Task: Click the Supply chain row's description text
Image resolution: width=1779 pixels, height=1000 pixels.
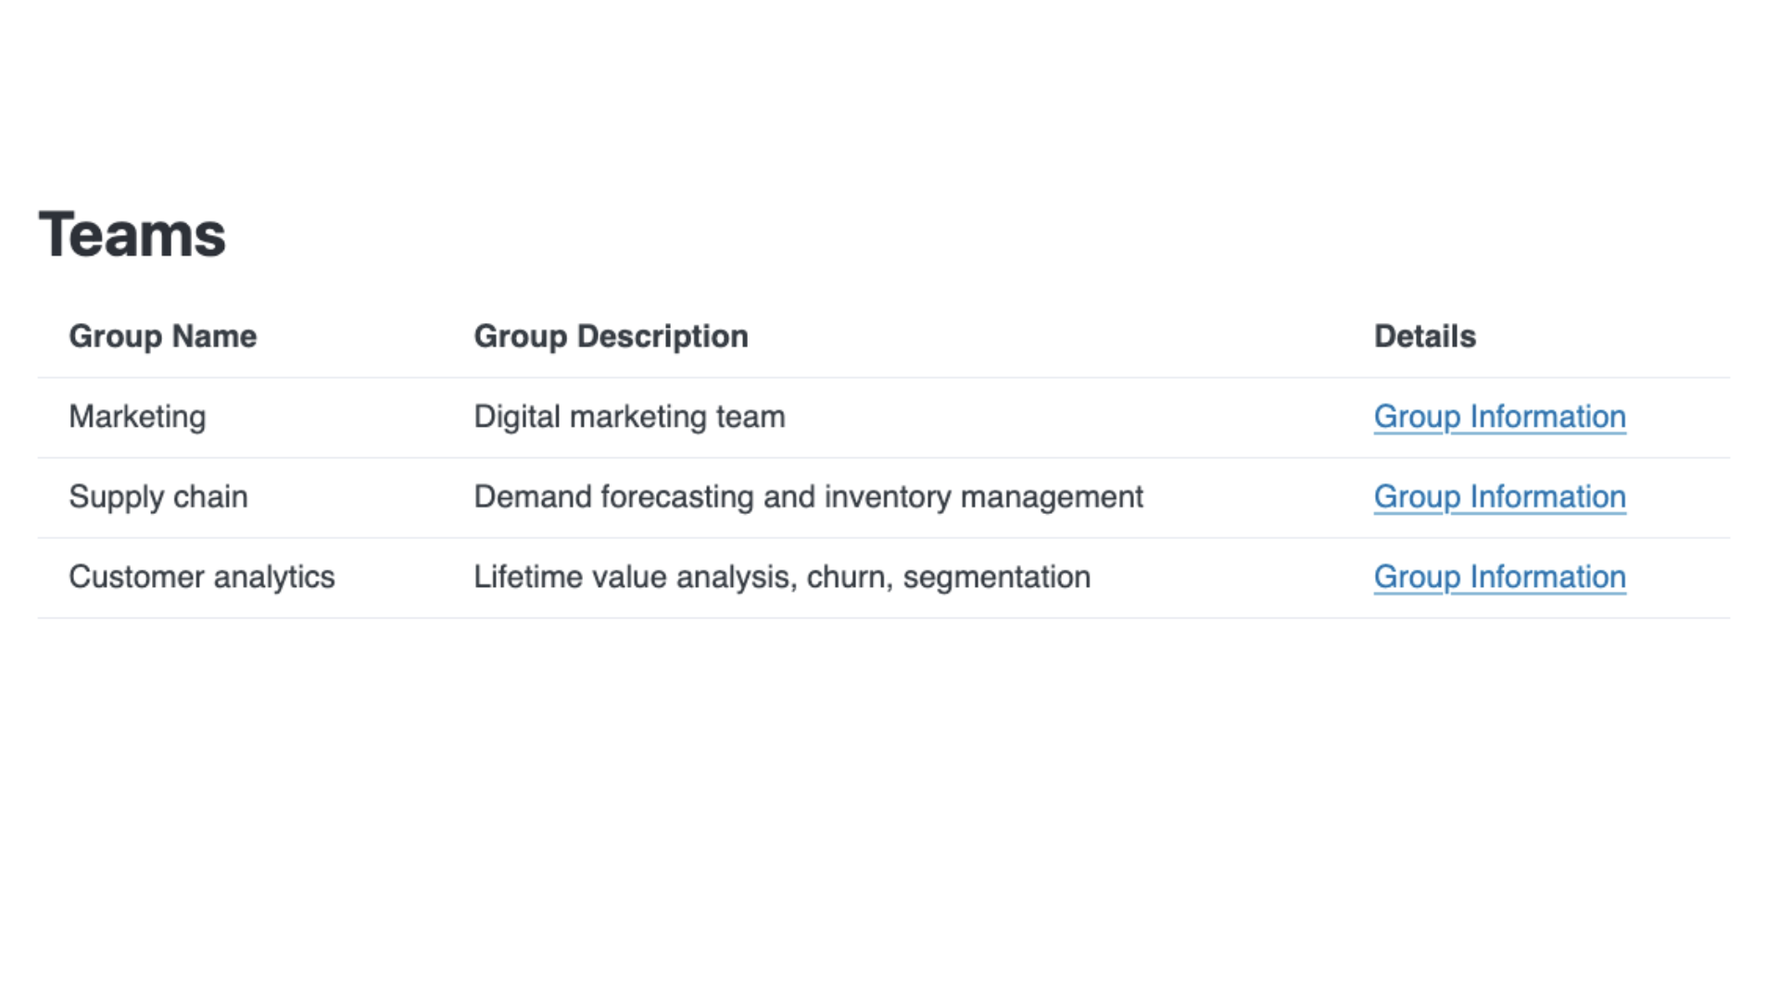Action: coord(808,497)
